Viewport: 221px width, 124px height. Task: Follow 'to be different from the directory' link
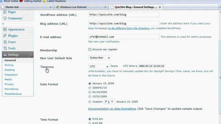[x=129, y=28]
